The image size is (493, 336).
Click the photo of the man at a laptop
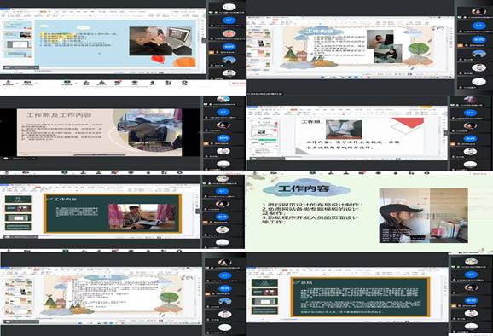click(160, 41)
